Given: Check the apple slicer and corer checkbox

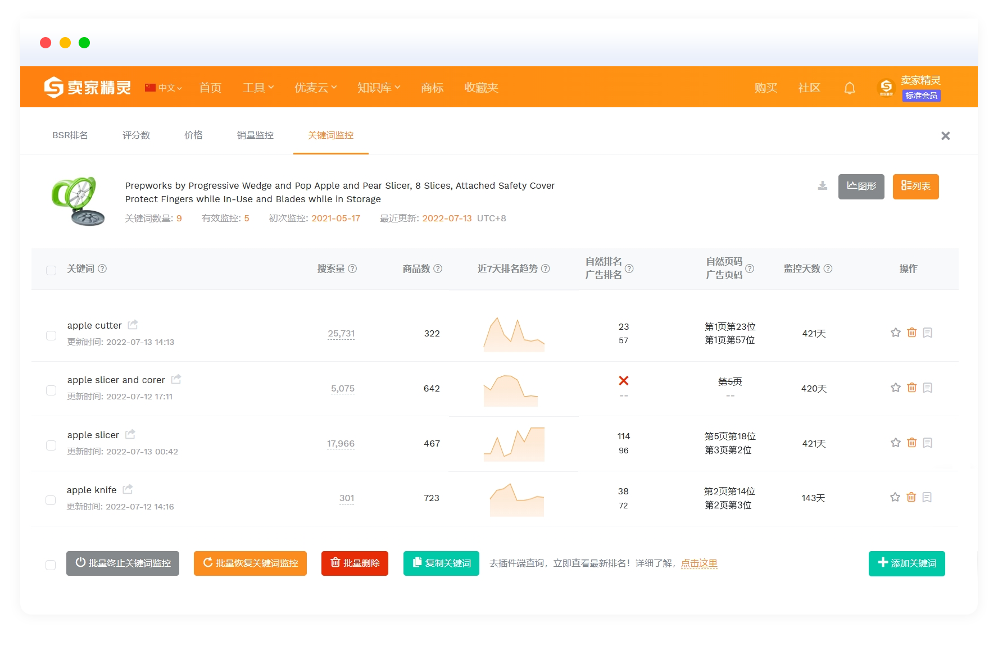Looking at the screenshot, I should click(51, 390).
